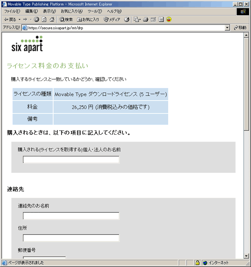Click the six apart logo

click(x=27, y=44)
